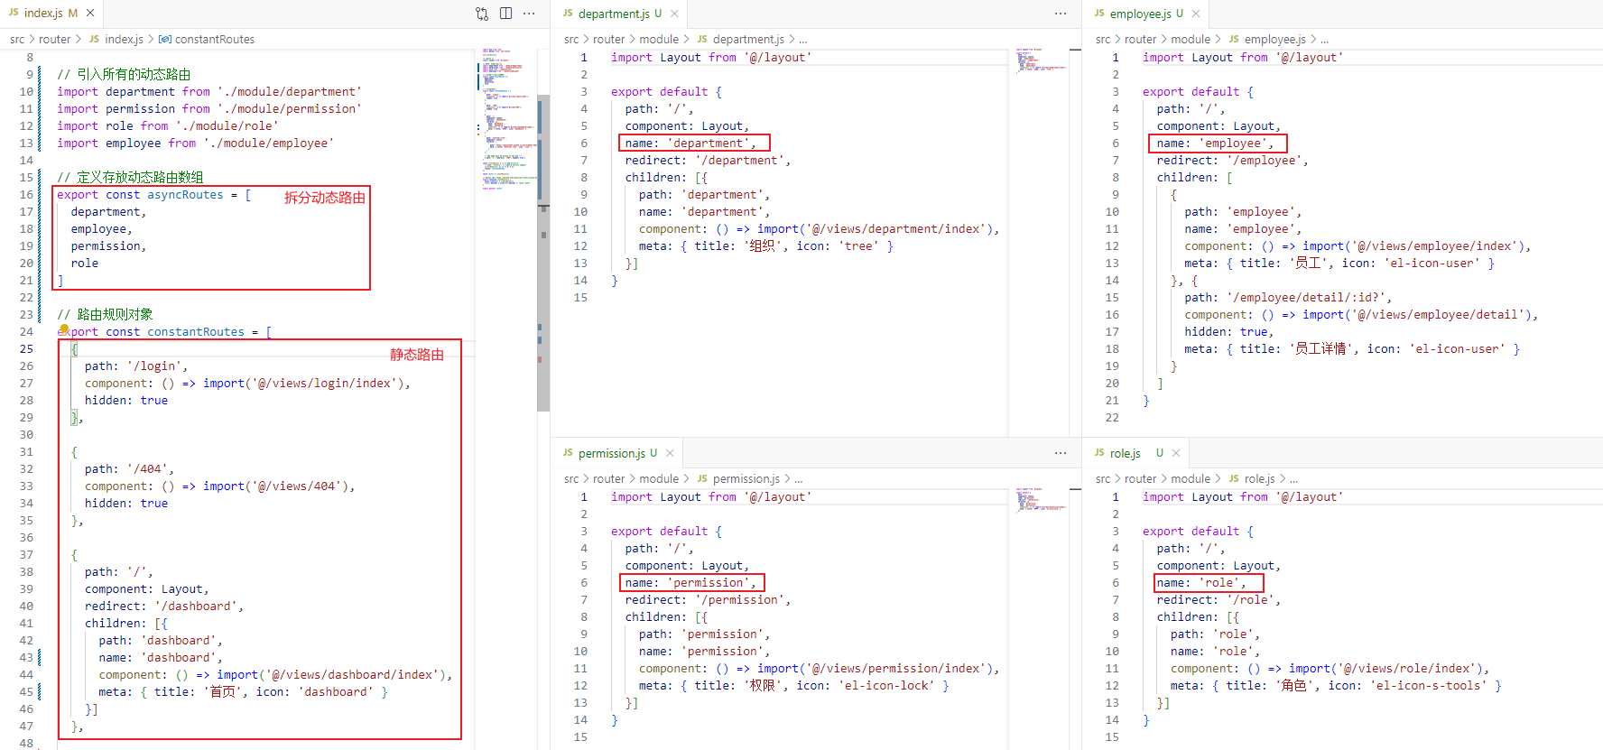Close the role.js tab
This screenshot has height=750, width=1603.
1176,453
